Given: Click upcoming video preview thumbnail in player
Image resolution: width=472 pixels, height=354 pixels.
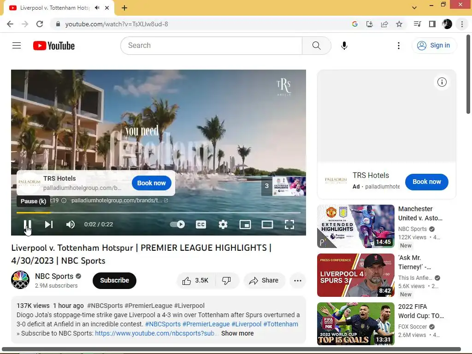Looking at the screenshot, I should (289, 186).
